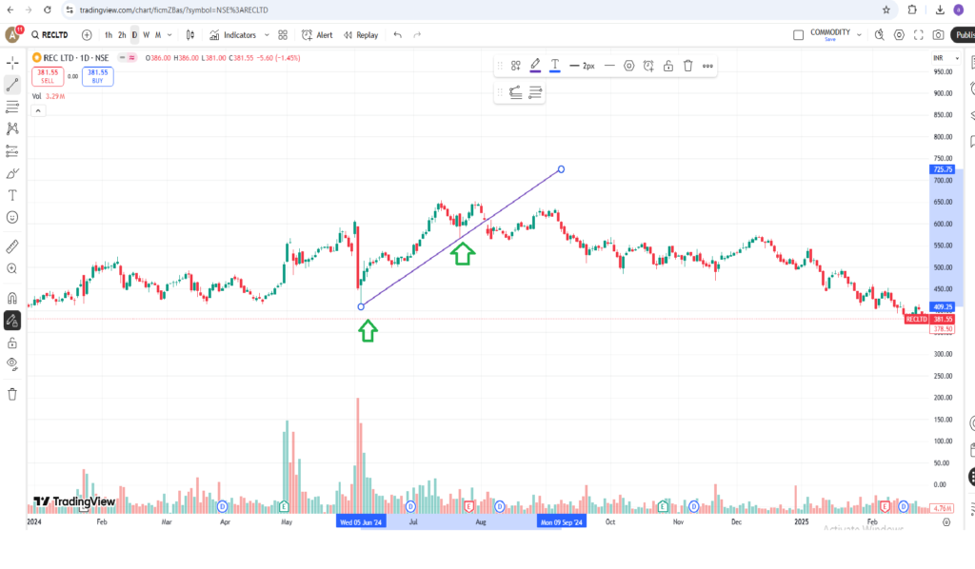Change text color swatch in drawing toolbar

555,66
